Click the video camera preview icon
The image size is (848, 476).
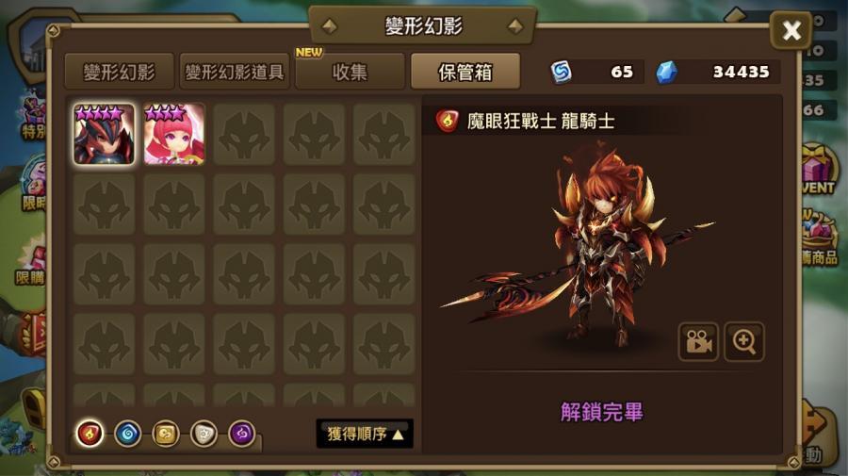[698, 341]
